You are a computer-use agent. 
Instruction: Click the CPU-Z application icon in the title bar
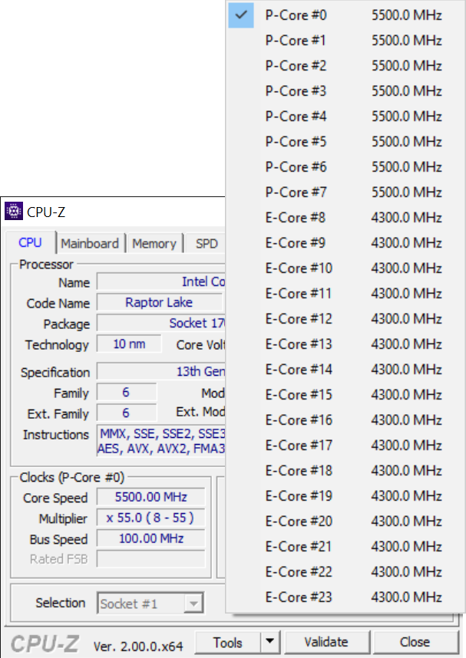click(14, 211)
